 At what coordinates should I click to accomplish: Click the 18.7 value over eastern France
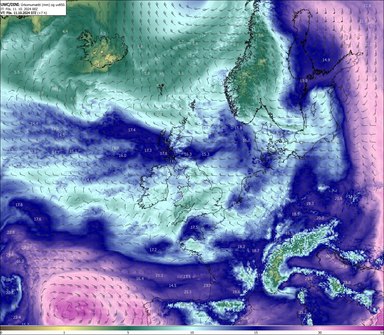click(256, 251)
